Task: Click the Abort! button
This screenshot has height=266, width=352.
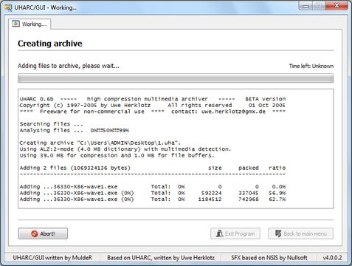Action: 43,233
